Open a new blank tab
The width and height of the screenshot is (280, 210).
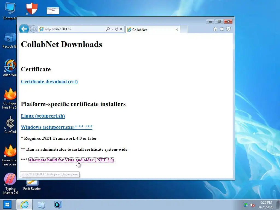coord(184,30)
